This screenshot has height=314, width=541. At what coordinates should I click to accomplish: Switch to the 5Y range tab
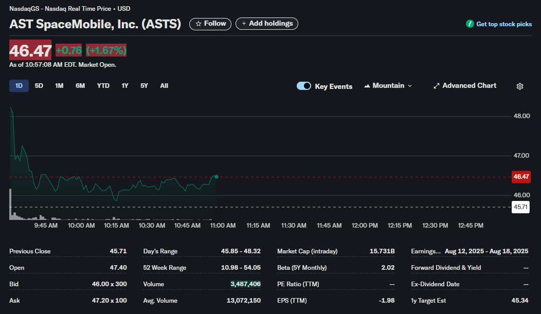[144, 86]
